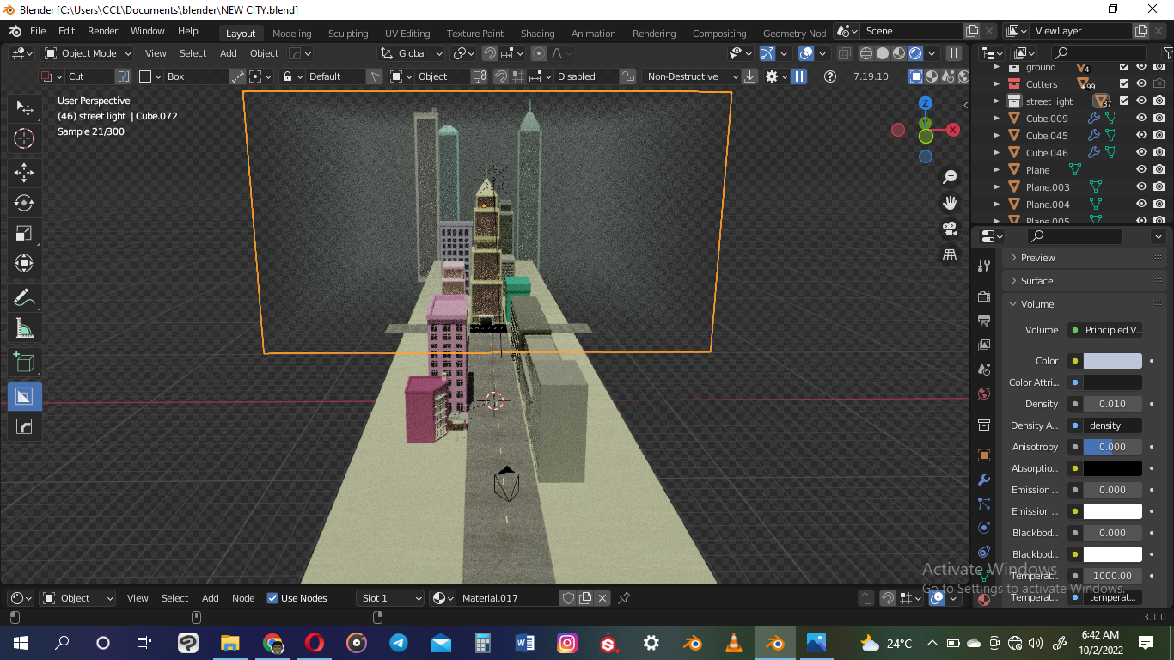Screen dimensions: 1174x660
Task: Click the Anisotropy slider
Action: click(1112, 447)
